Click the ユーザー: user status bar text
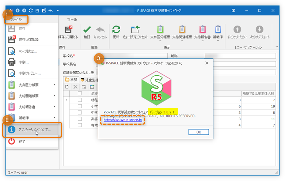This screenshot has width=285, height=181. tap(18, 172)
